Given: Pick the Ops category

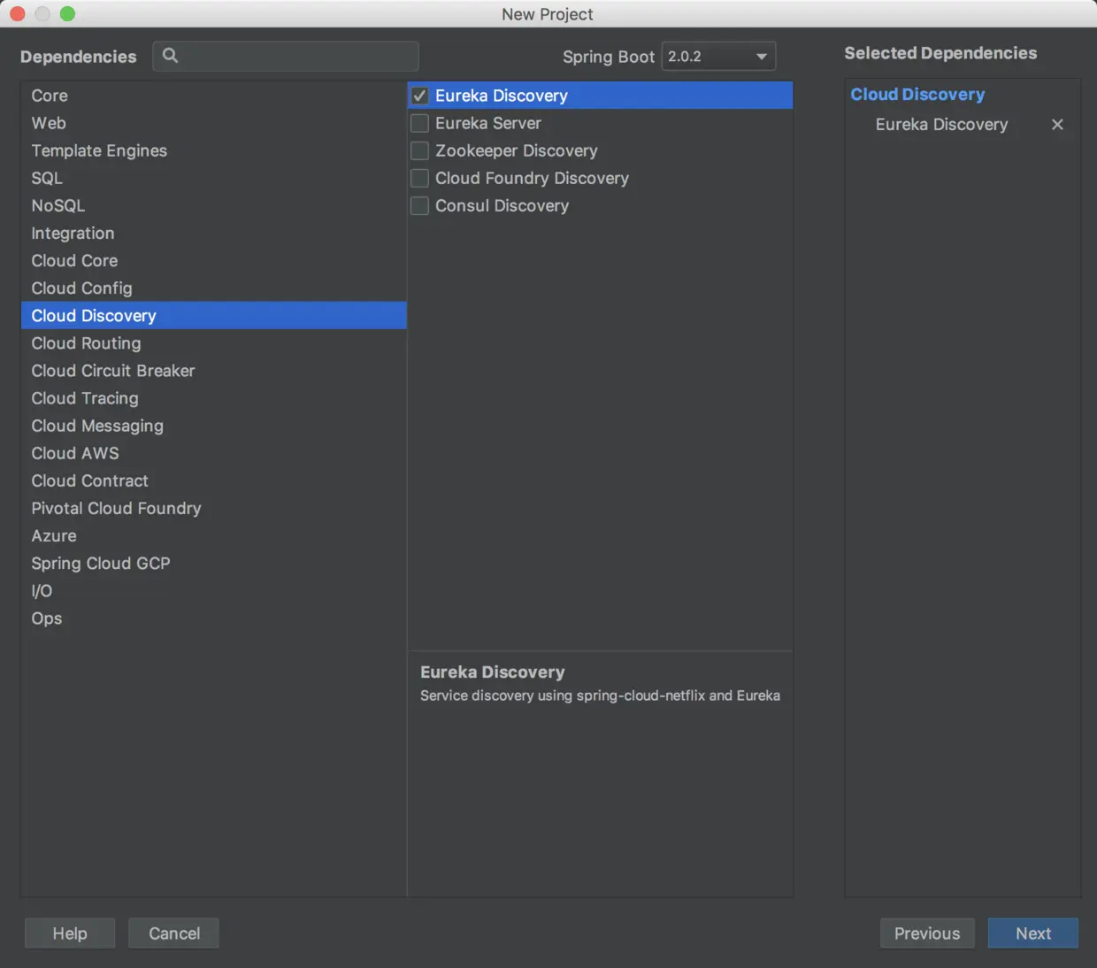Looking at the screenshot, I should [x=213, y=618].
